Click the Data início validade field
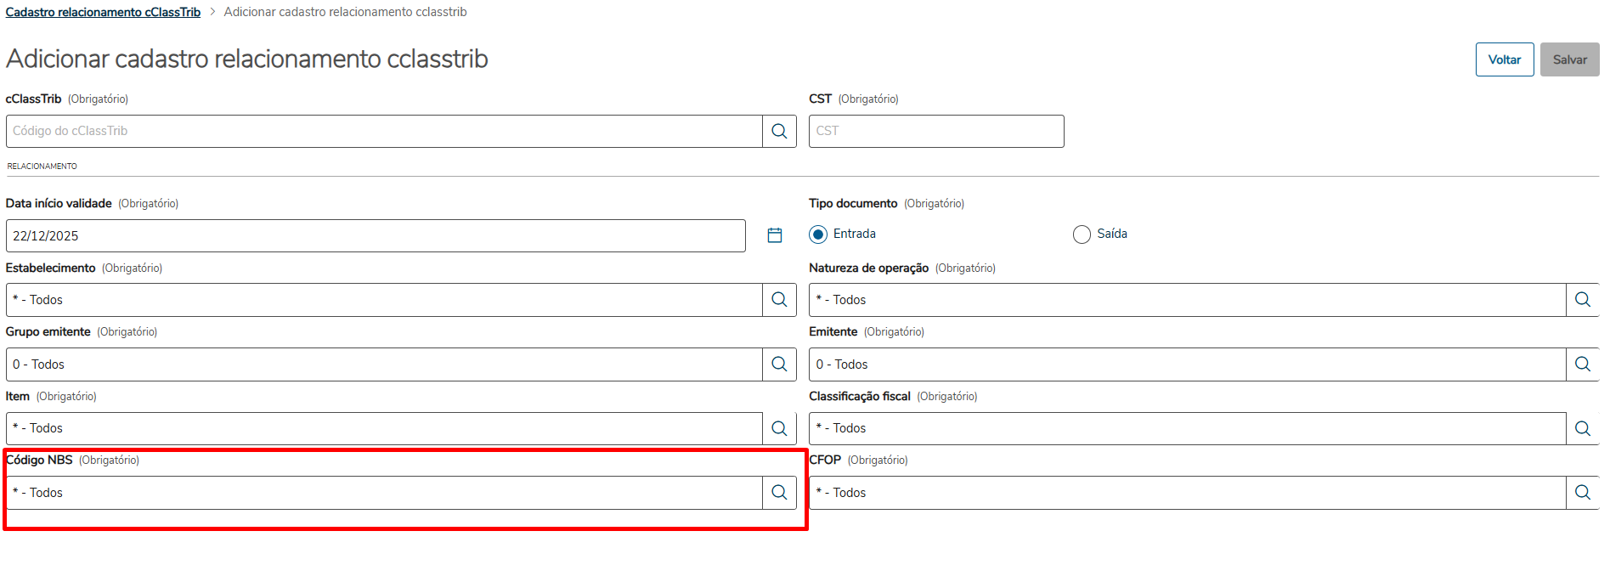Image resolution: width=1610 pixels, height=565 pixels. click(x=374, y=235)
